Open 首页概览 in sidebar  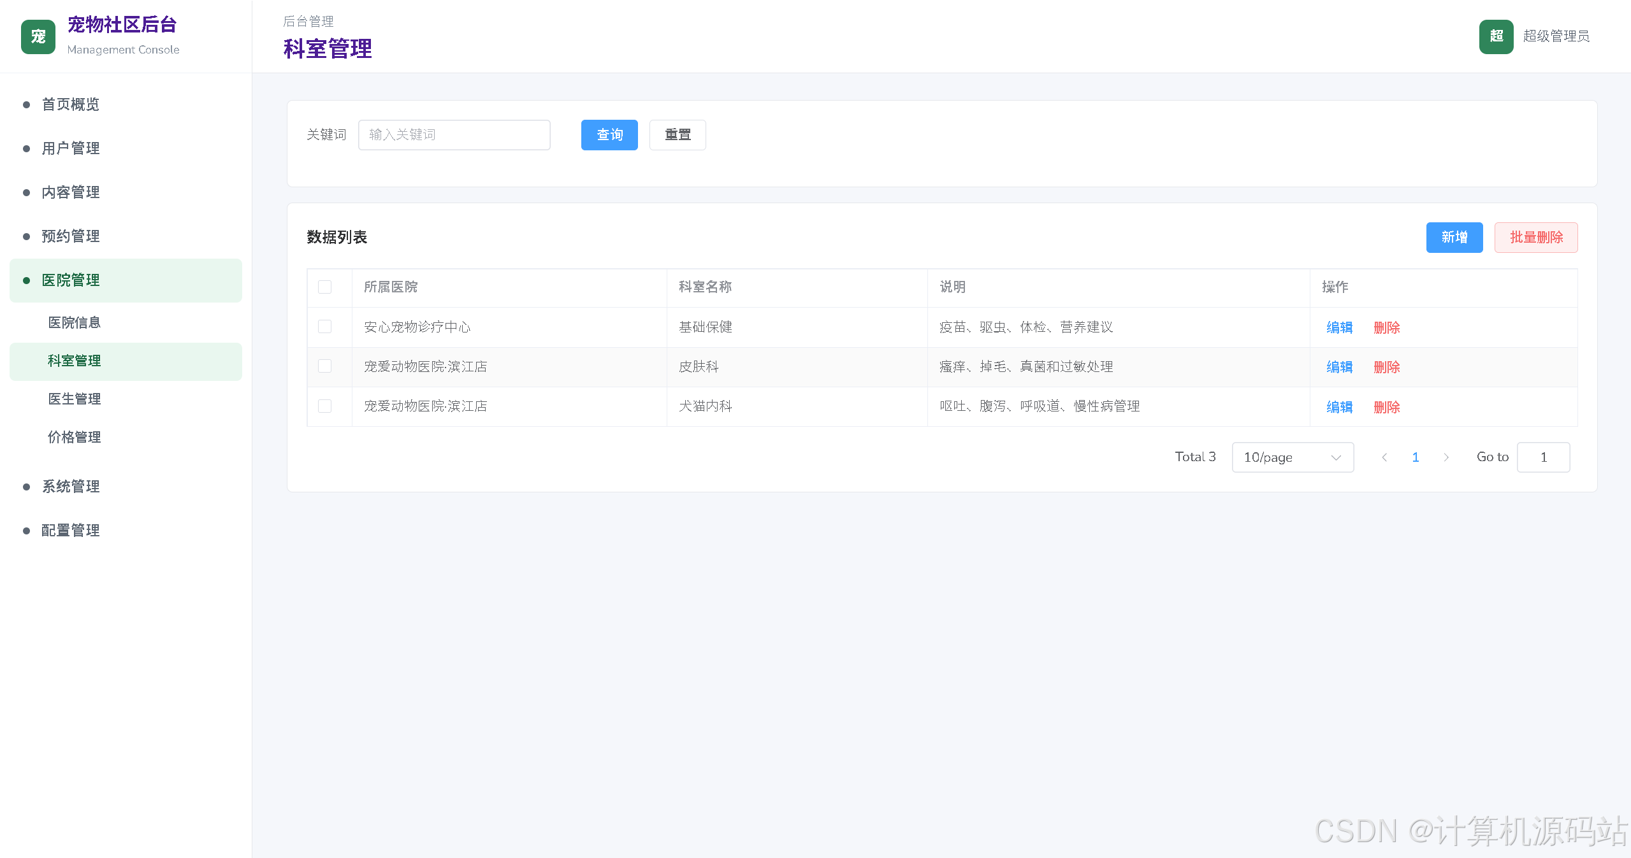click(x=126, y=104)
